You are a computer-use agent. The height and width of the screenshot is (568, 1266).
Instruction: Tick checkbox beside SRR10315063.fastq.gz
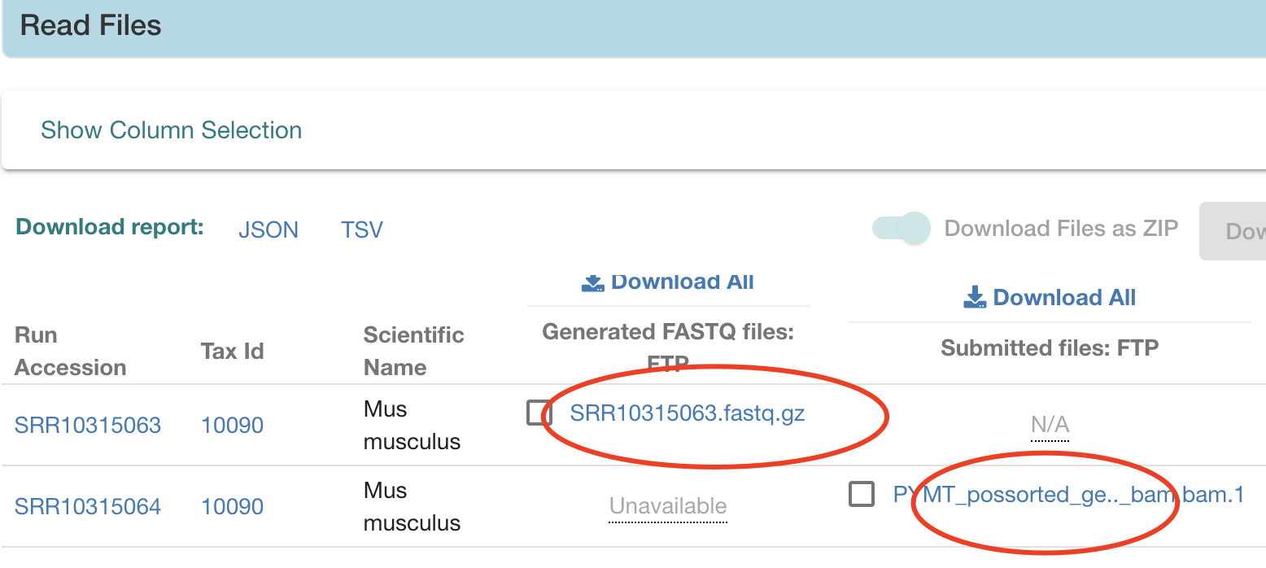click(539, 413)
